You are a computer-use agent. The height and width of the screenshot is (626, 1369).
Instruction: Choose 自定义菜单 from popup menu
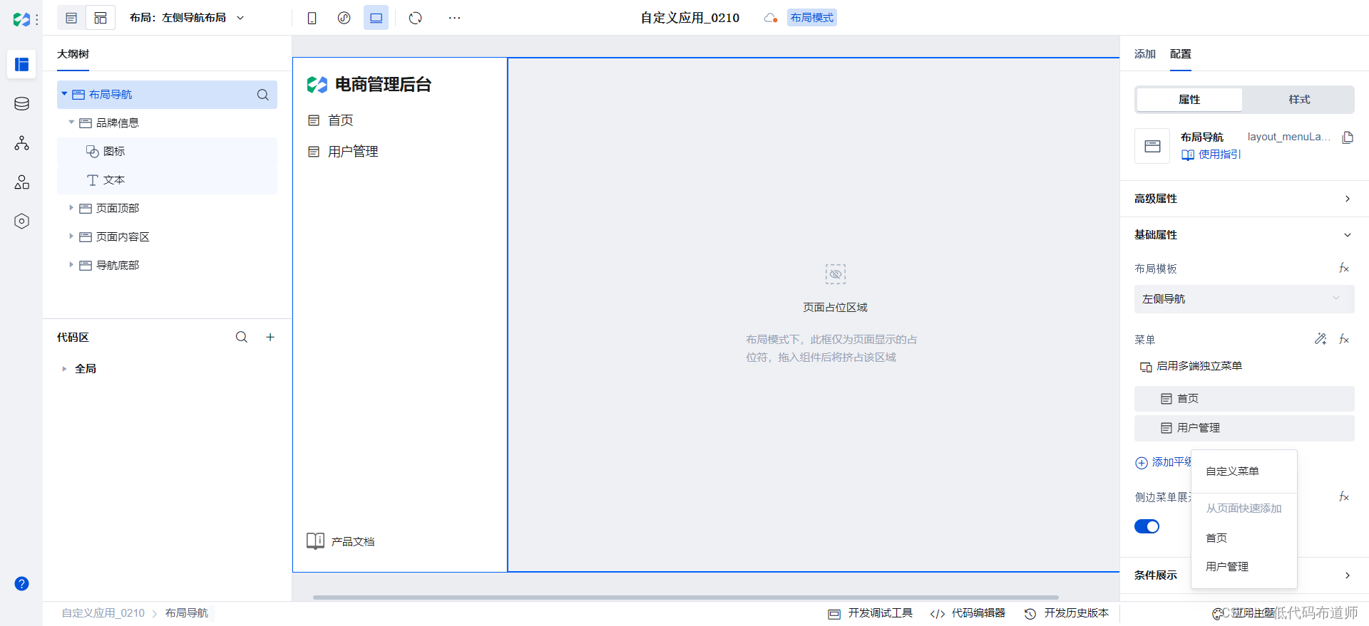tap(1244, 471)
